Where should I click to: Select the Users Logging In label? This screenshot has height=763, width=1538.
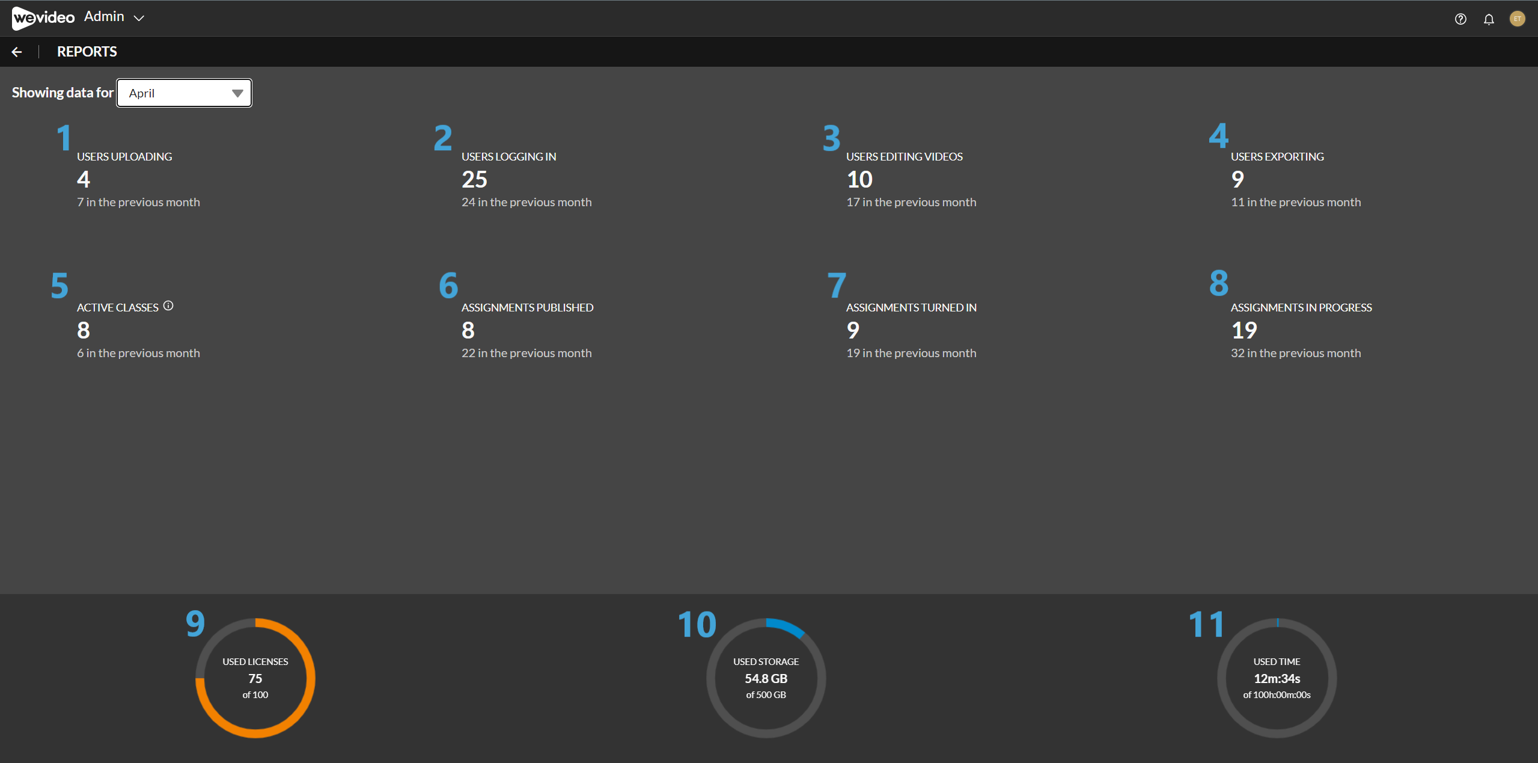[509, 157]
